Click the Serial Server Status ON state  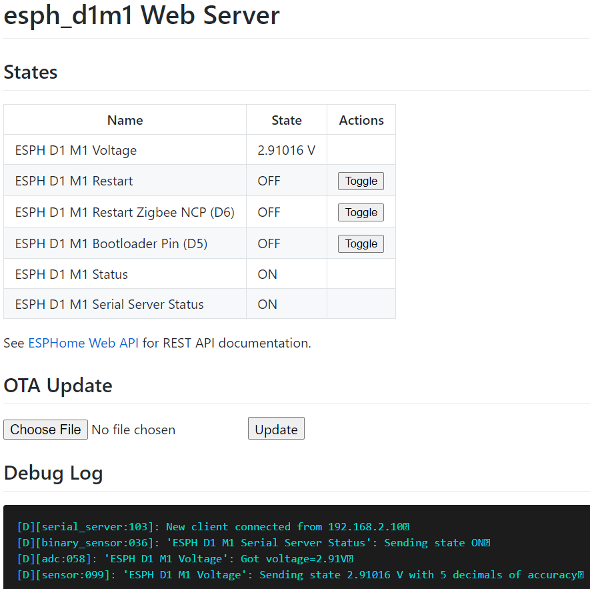(267, 304)
